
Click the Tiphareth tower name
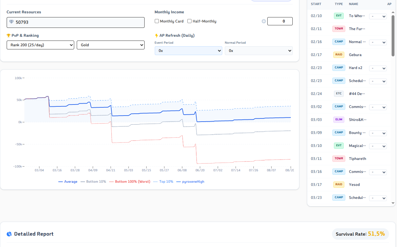tap(357, 159)
